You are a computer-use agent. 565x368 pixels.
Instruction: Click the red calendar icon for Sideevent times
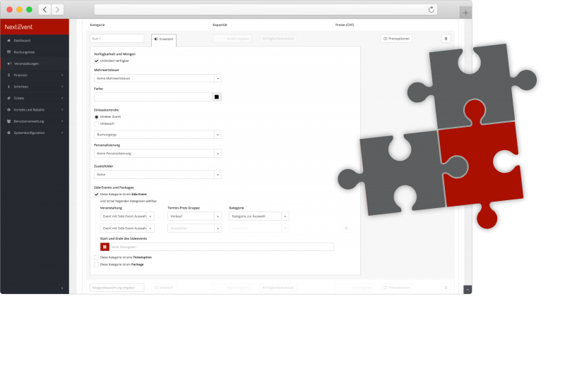pos(105,247)
